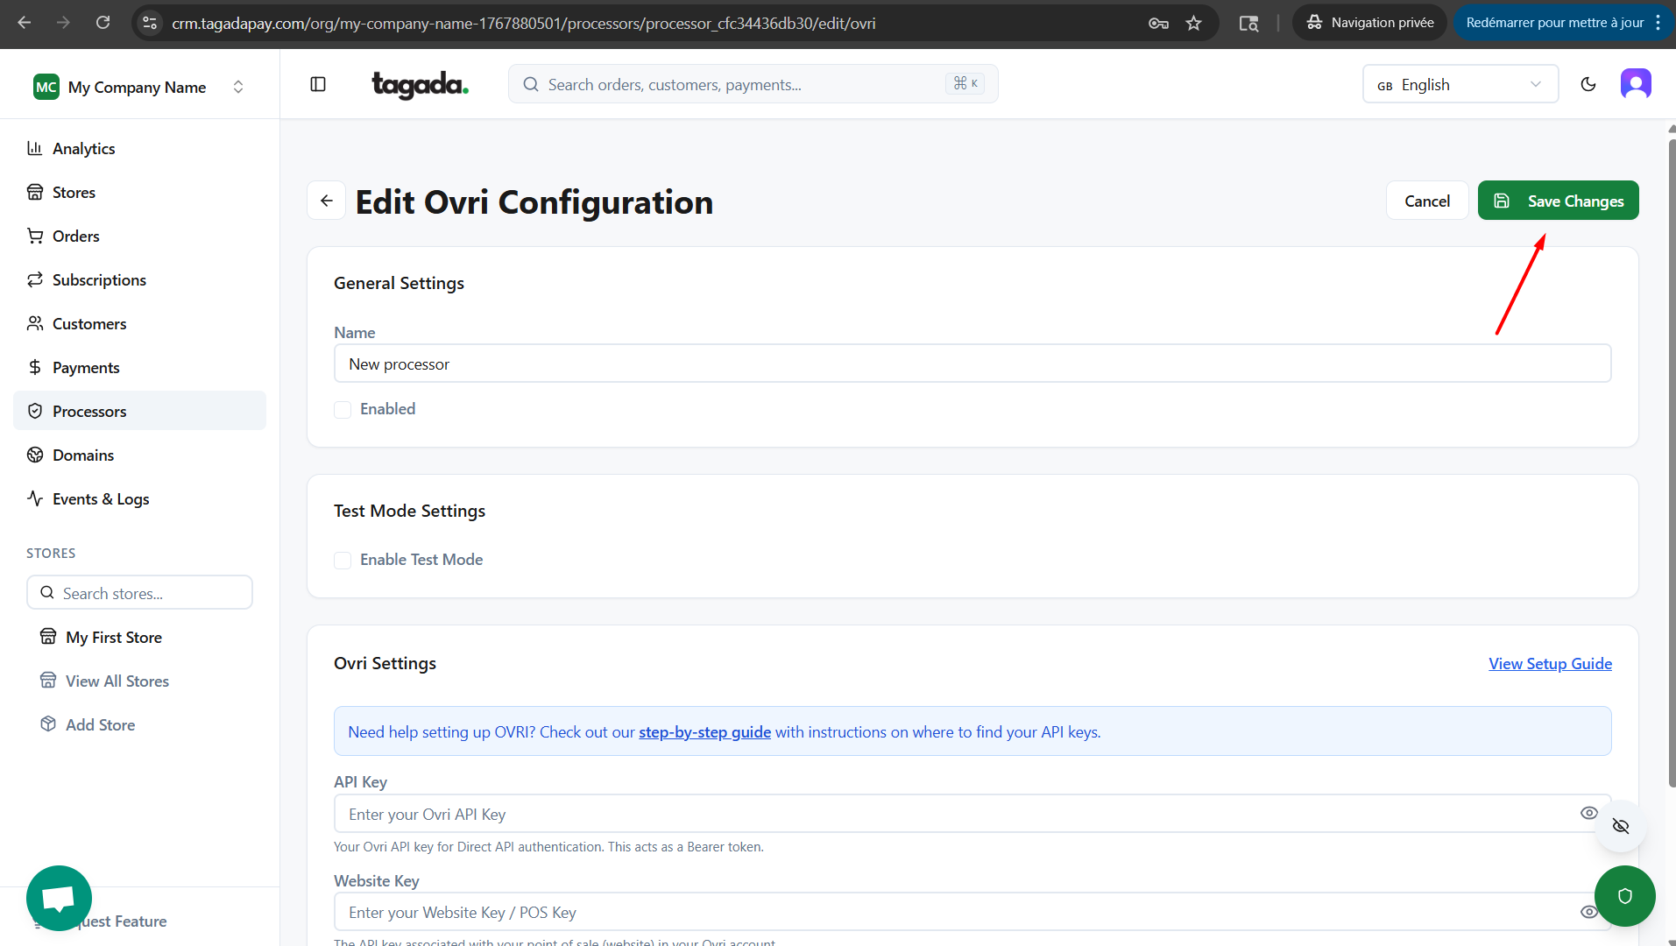Check the Enable Test Mode box
Image resolution: width=1676 pixels, height=946 pixels.
coord(343,561)
